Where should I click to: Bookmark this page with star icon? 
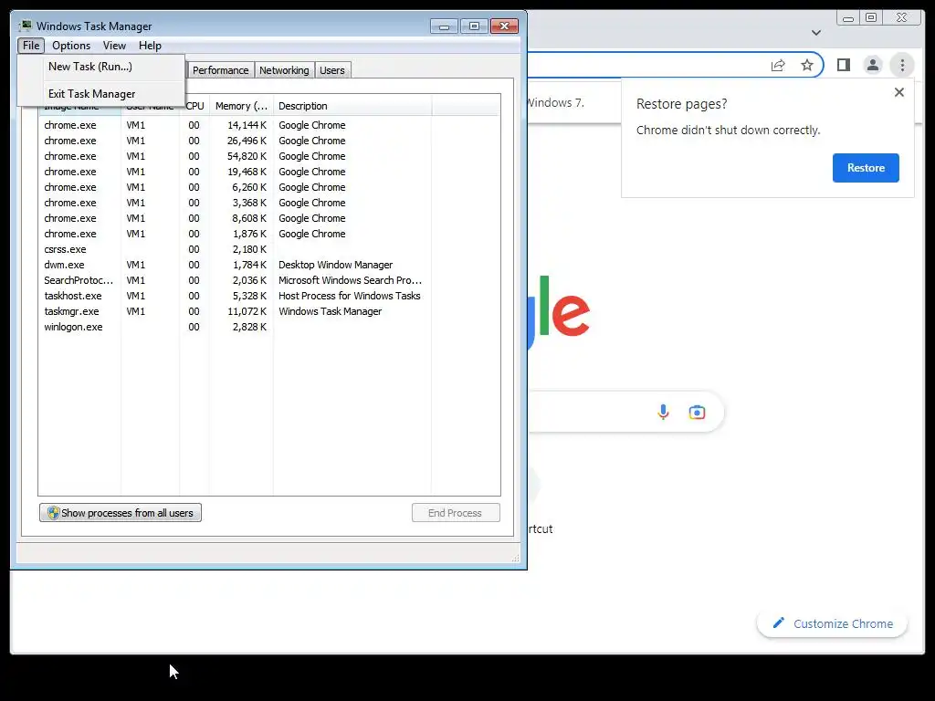pyautogui.click(x=807, y=65)
